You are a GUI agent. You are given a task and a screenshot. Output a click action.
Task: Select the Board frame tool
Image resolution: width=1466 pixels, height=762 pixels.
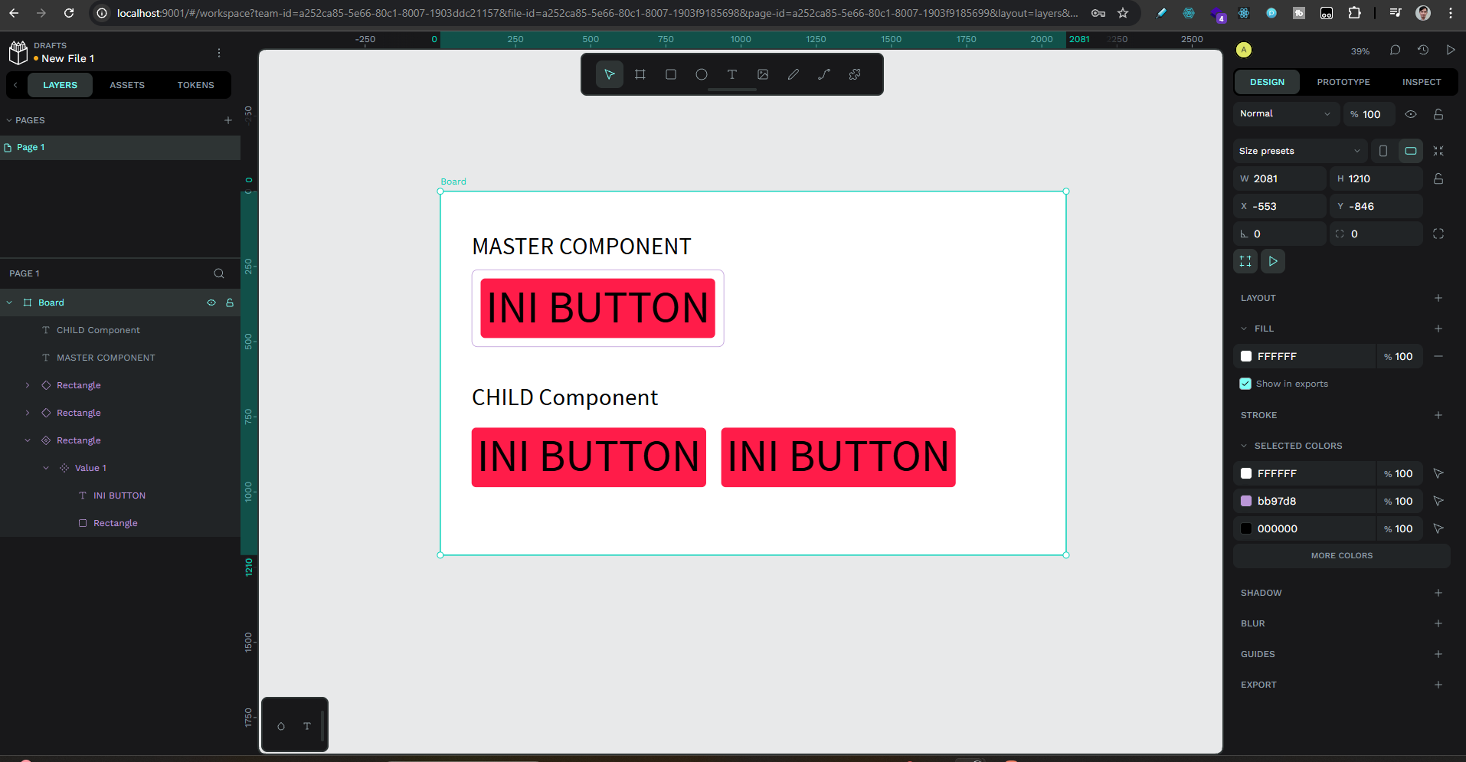click(x=640, y=74)
